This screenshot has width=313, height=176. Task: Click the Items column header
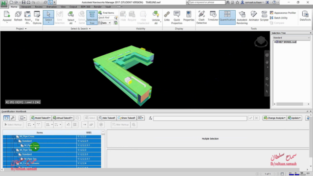tap(40, 132)
